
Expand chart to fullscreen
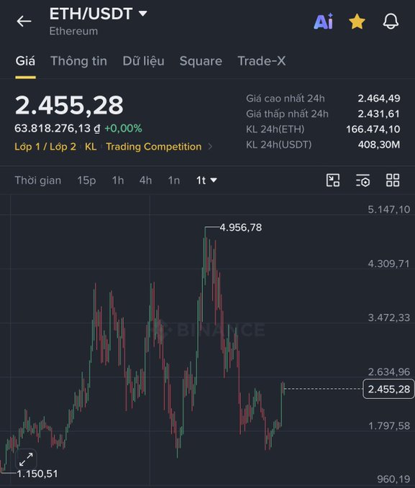click(x=26, y=459)
